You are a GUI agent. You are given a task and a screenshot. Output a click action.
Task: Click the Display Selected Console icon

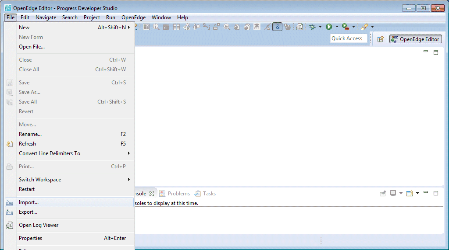393,193
